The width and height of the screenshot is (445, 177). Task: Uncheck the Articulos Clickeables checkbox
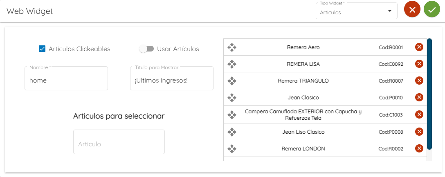coord(42,49)
